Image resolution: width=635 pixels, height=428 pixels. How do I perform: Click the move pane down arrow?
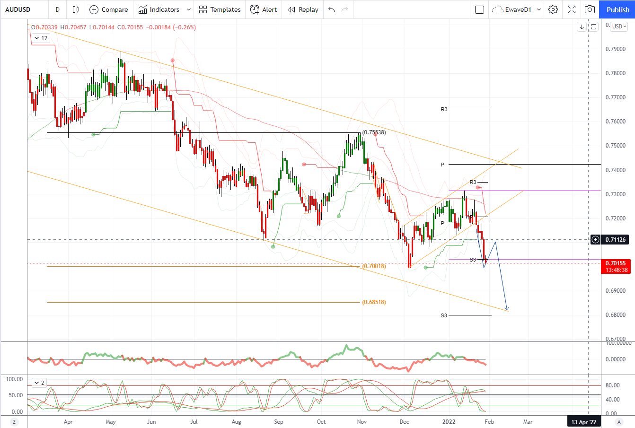pyautogui.click(x=582, y=26)
